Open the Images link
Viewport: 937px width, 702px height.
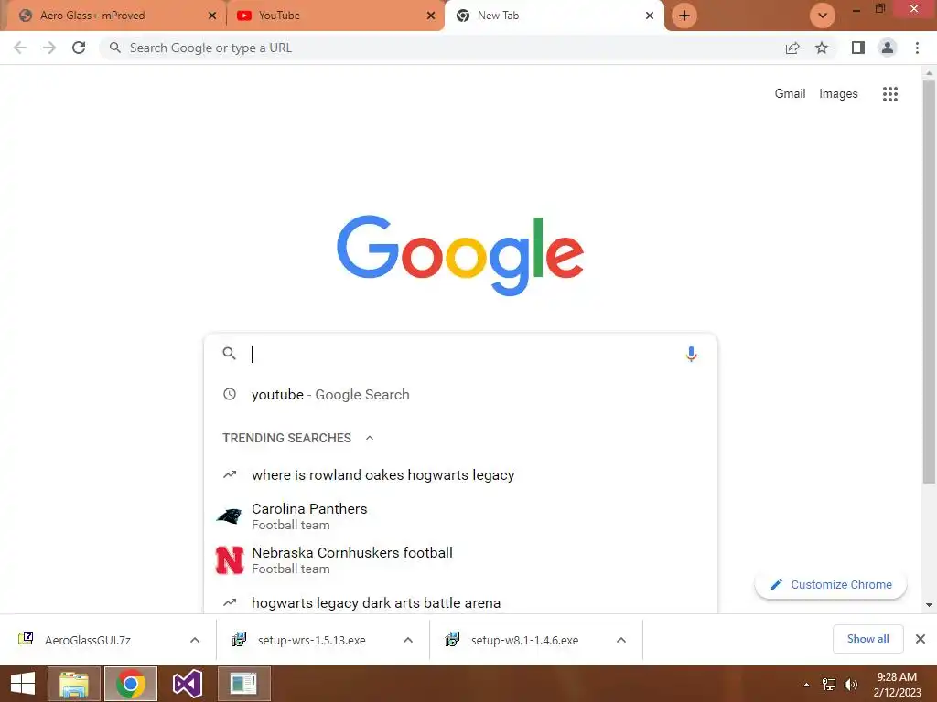coord(838,94)
